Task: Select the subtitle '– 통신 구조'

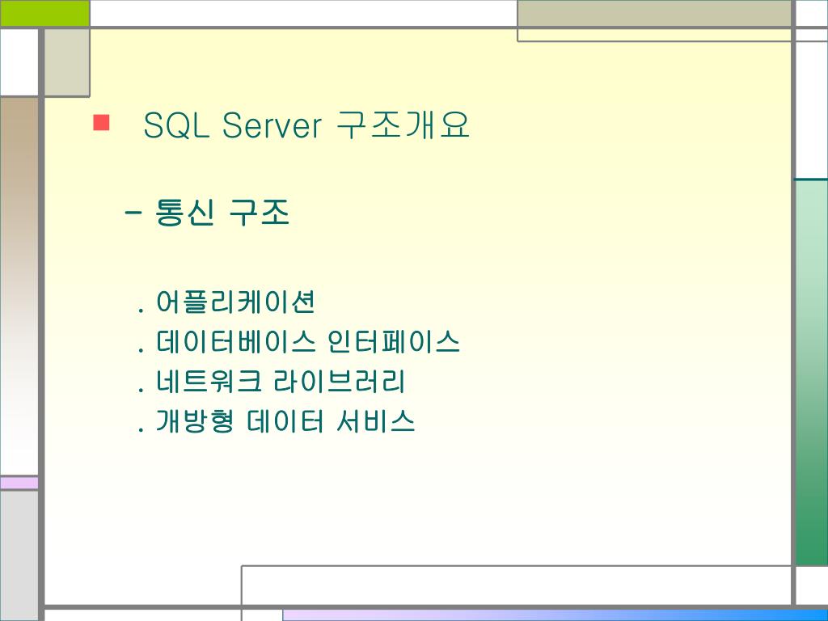Action: pos(207,213)
